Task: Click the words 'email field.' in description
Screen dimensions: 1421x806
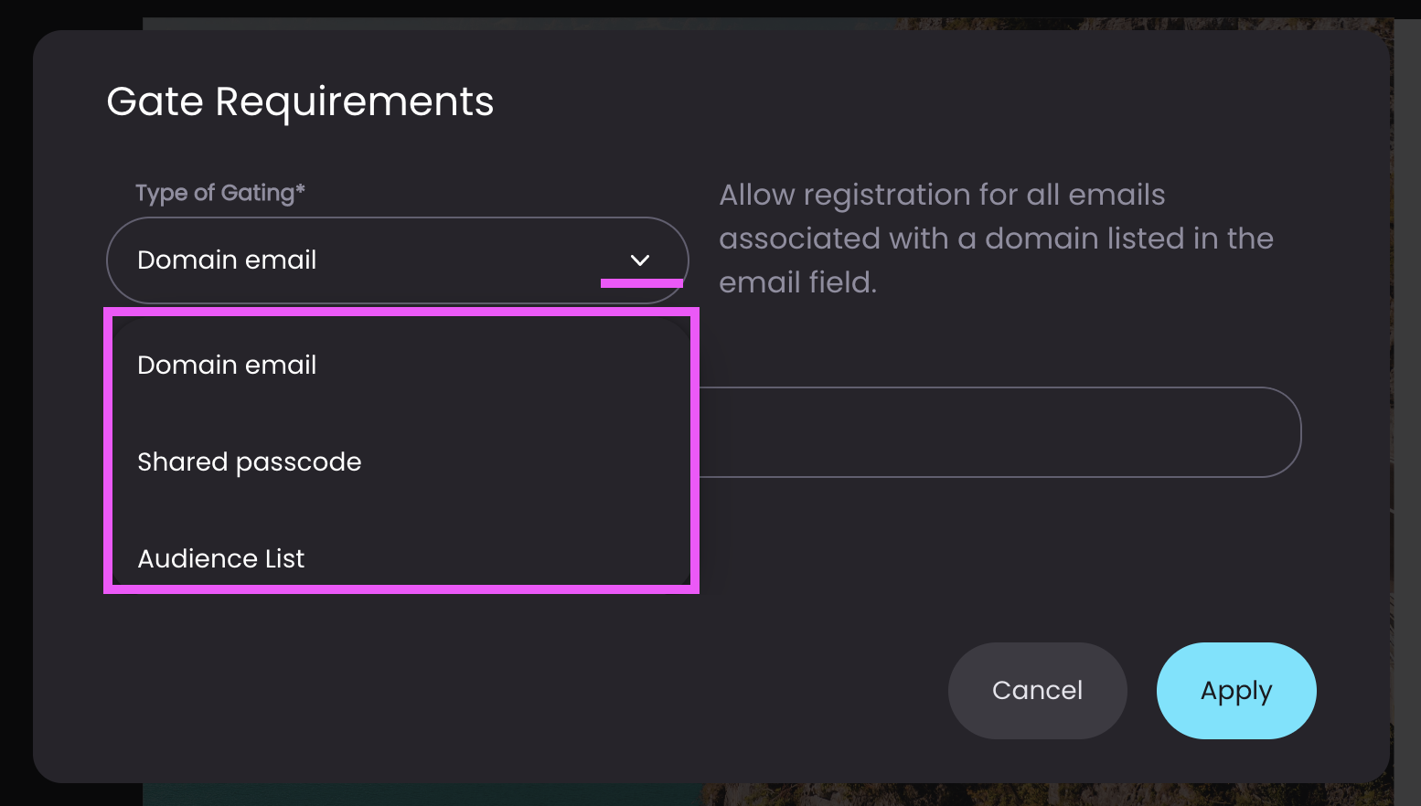Action: pos(797,282)
